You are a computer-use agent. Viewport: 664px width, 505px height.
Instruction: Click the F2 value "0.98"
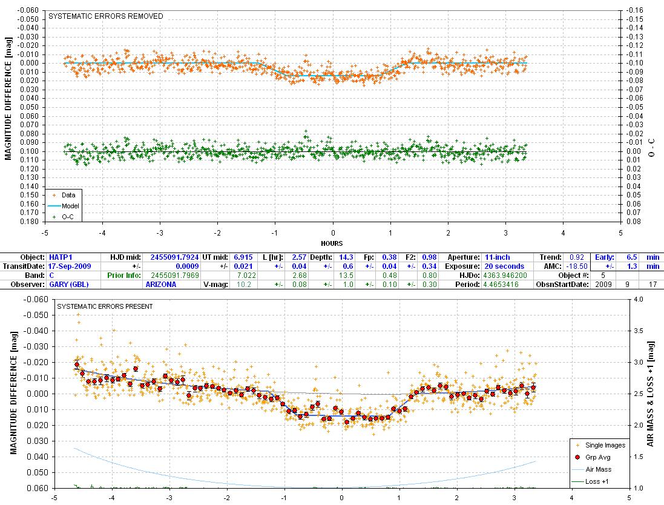point(429,257)
